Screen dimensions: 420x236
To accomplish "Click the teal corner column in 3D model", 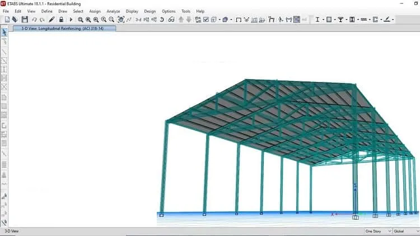I will [x=164, y=168].
